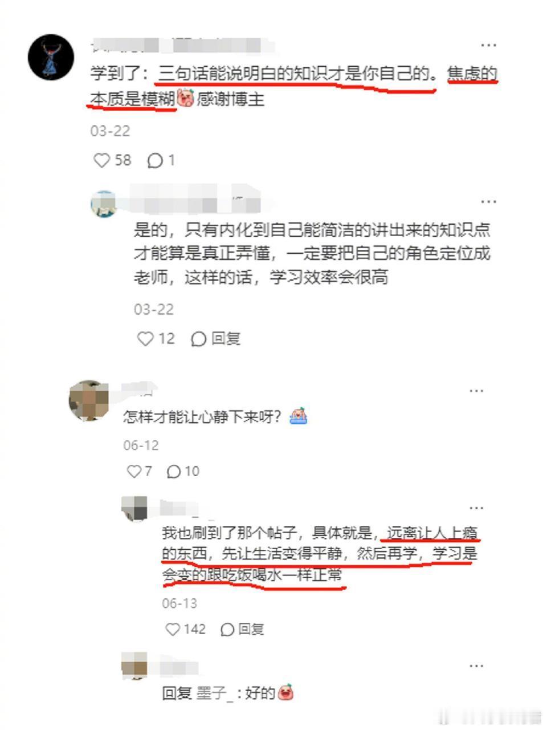Open more options for the 好的 reply
Screen dimensions: 547x730
coord(476,666)
